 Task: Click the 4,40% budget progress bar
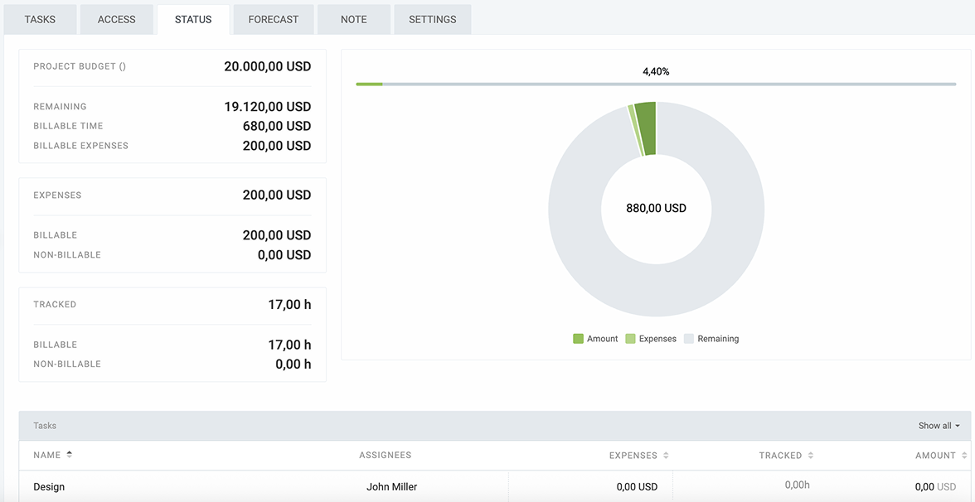(655, 84)
